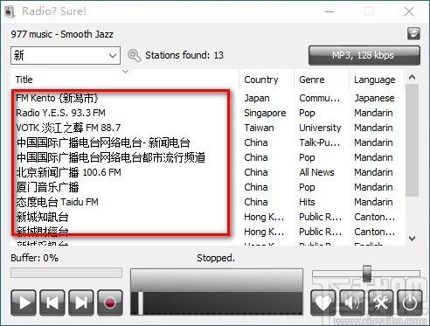
Task: Click the University genre cell
Action: click(x=320, y=128)
